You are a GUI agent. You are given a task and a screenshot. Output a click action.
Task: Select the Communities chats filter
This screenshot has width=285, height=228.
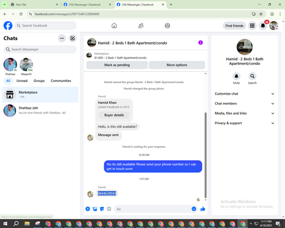coord(61,81)
